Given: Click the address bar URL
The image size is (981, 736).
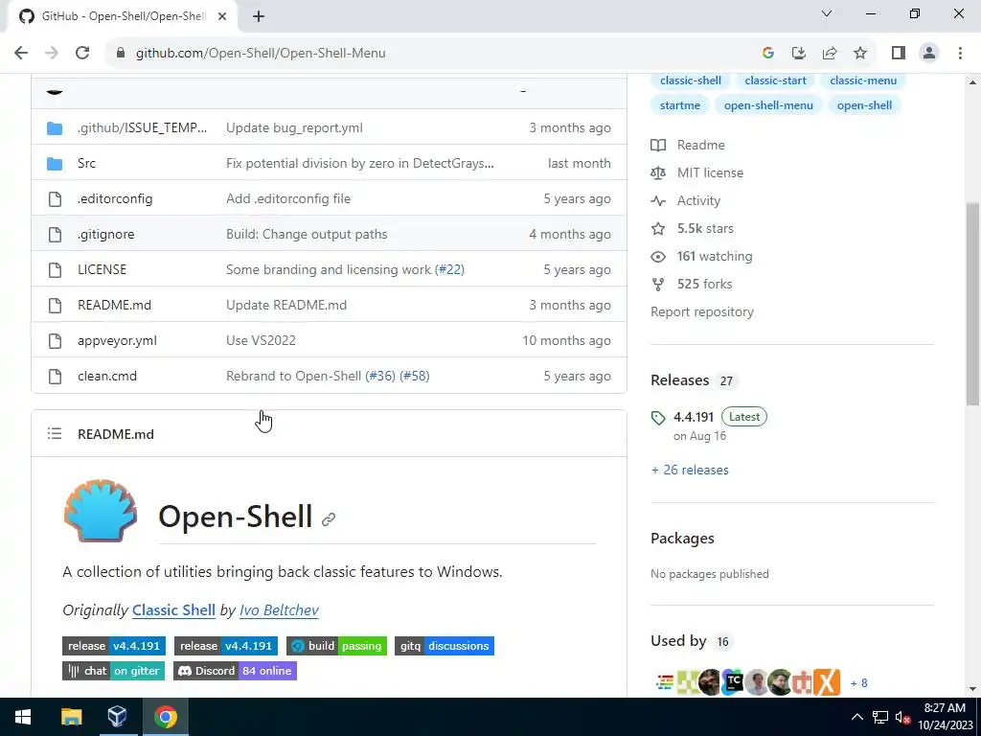Looking at the screenshot, I should (261, 54).
